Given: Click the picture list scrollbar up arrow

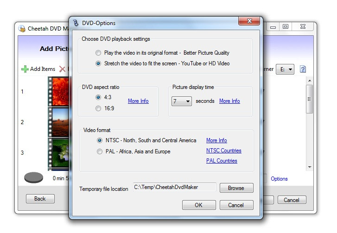Looking at the screenshot, I should pos(310,81).
